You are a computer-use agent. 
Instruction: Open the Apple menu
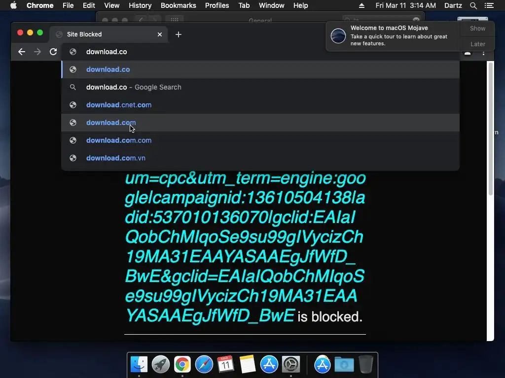(13, 5)
